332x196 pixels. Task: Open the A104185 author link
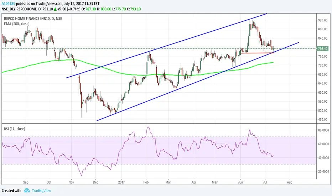point(8,4)
